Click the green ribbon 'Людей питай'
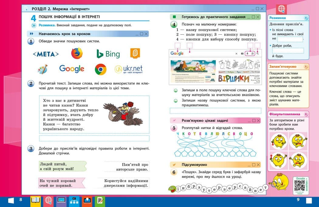Viewport: 319px width, 207px height. (63, 166)
